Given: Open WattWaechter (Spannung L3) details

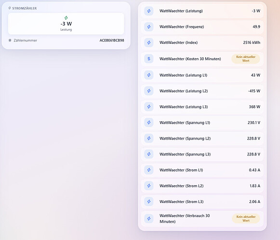Looking at the screenshot, I should click(x=202, y=154).
